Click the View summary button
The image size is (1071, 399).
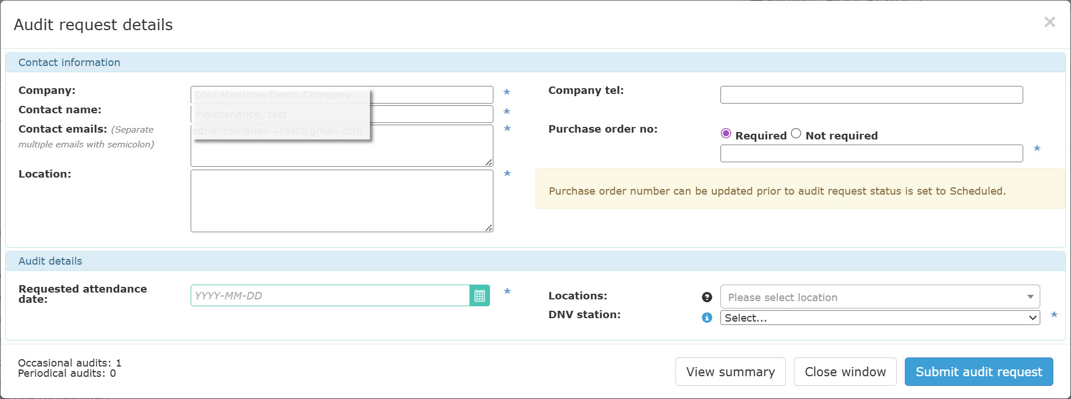click(730, 372)
